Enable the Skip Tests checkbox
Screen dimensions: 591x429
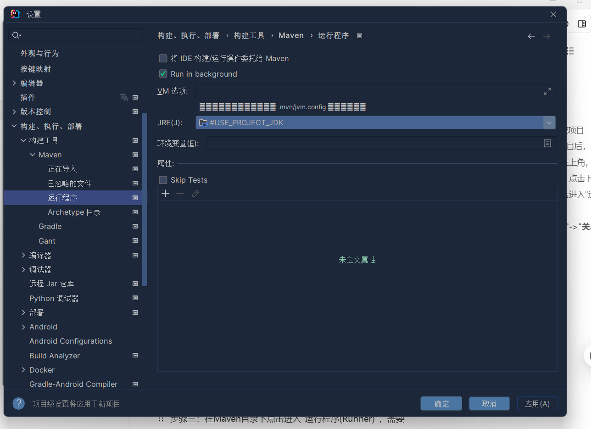[163, 180]
